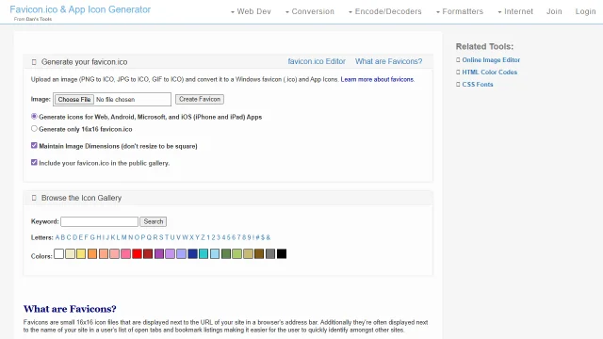
Task: Pick the teal color swatch
Action: [204, 253]
